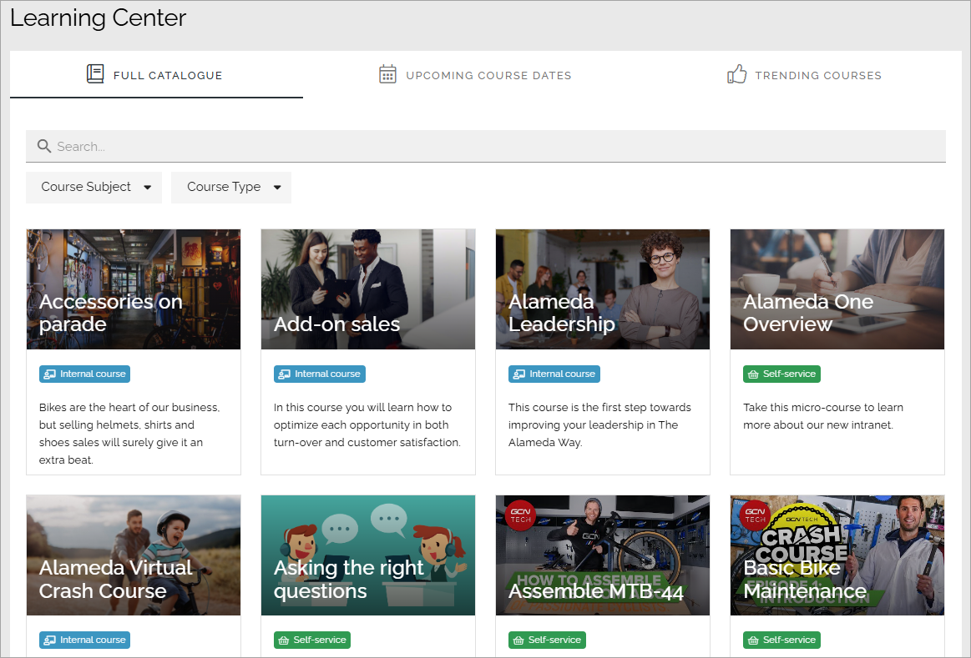The image size is (971, 658).
Task: Click Self-service badge on Alameda One Overview
Action: pos(781,374)
